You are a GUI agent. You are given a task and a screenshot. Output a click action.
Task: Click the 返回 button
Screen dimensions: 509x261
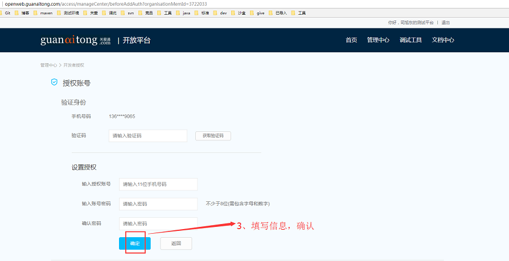[x=176, y=243]
